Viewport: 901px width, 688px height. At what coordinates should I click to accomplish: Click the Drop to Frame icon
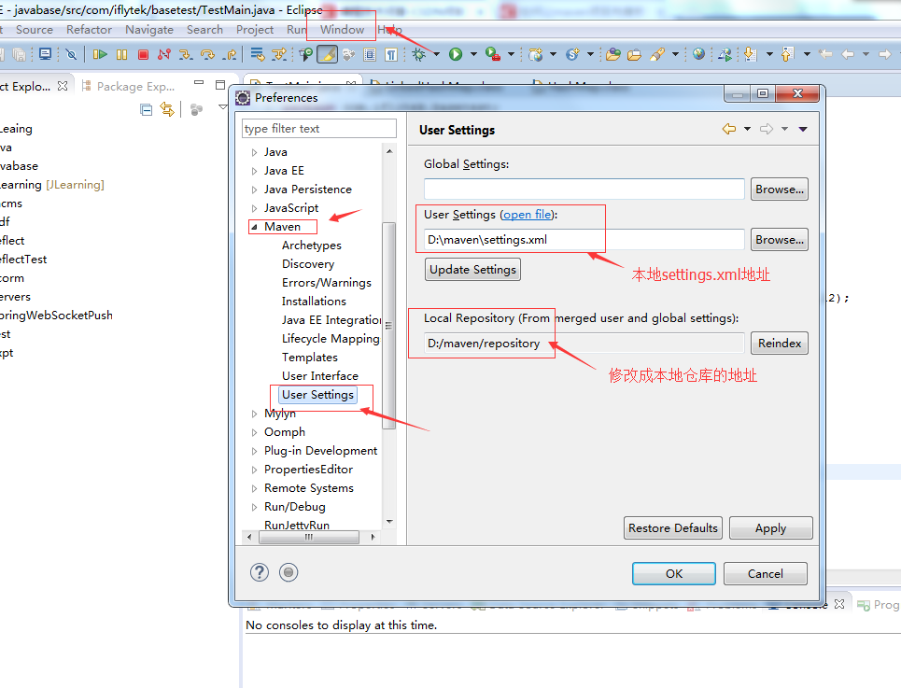258,54
